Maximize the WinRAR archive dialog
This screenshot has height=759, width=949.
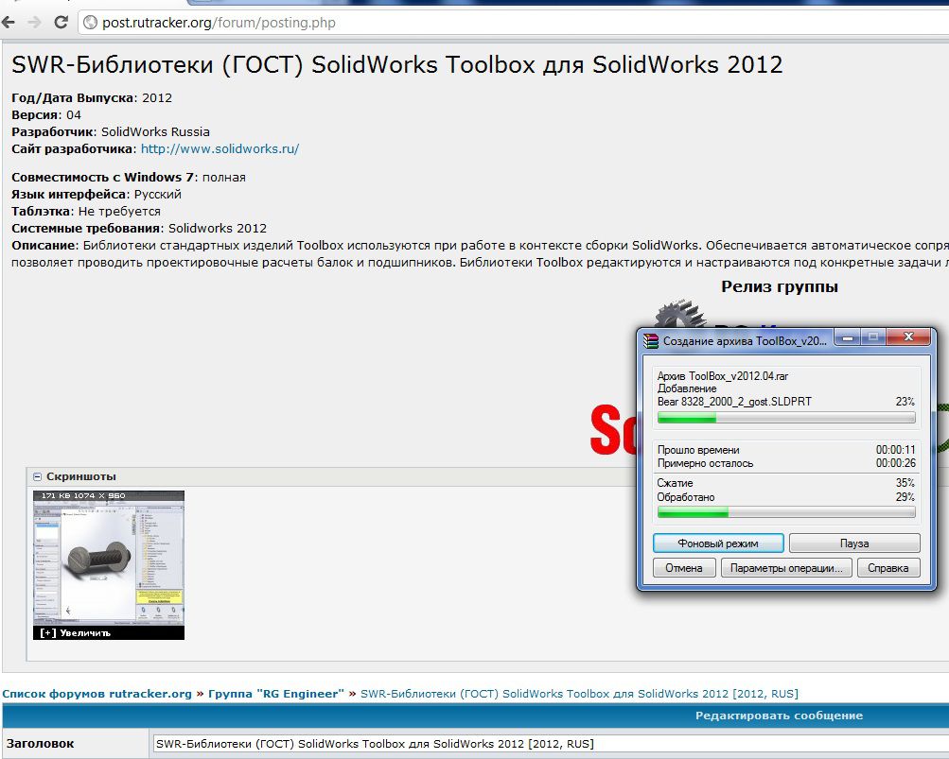[873, 336]
